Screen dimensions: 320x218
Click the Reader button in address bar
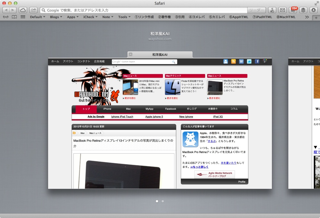[x=256, y=10]
